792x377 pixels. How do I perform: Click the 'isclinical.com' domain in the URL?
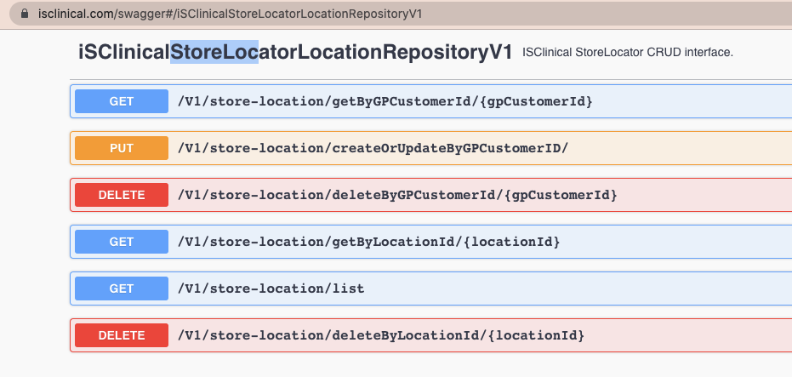pyautogui.click(x=76, y=14)
